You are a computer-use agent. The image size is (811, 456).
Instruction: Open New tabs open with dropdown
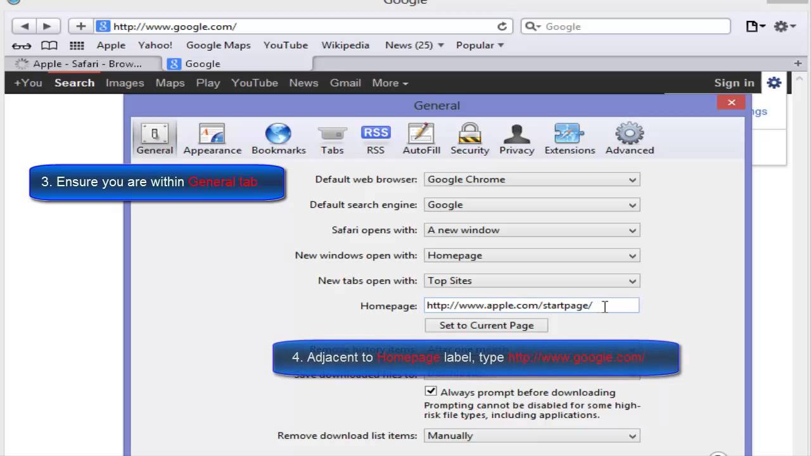(x=532, y=281)
